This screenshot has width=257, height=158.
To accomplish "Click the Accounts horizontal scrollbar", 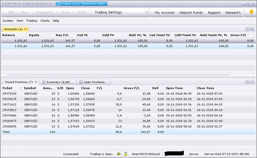I will click(x=118, y=74).
